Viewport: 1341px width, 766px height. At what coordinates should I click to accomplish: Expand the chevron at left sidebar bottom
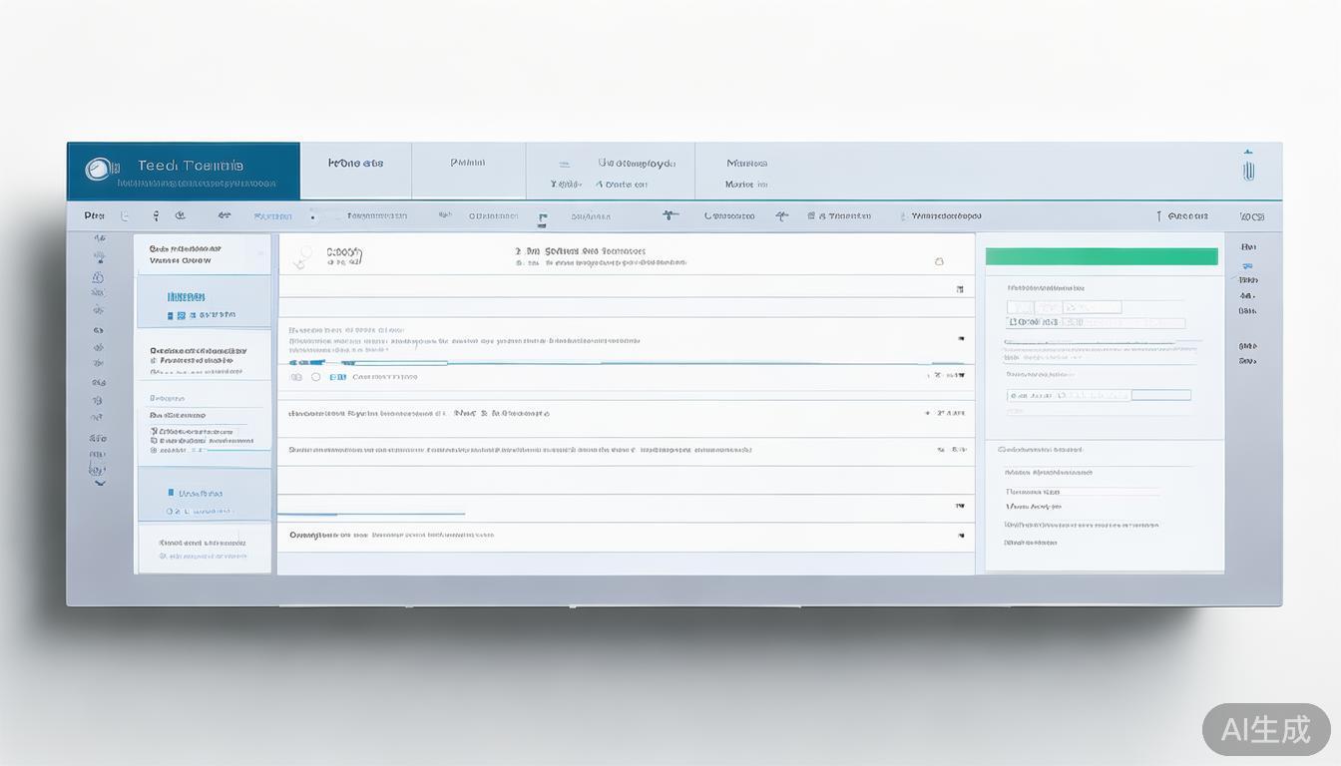[x=99, y=483]
